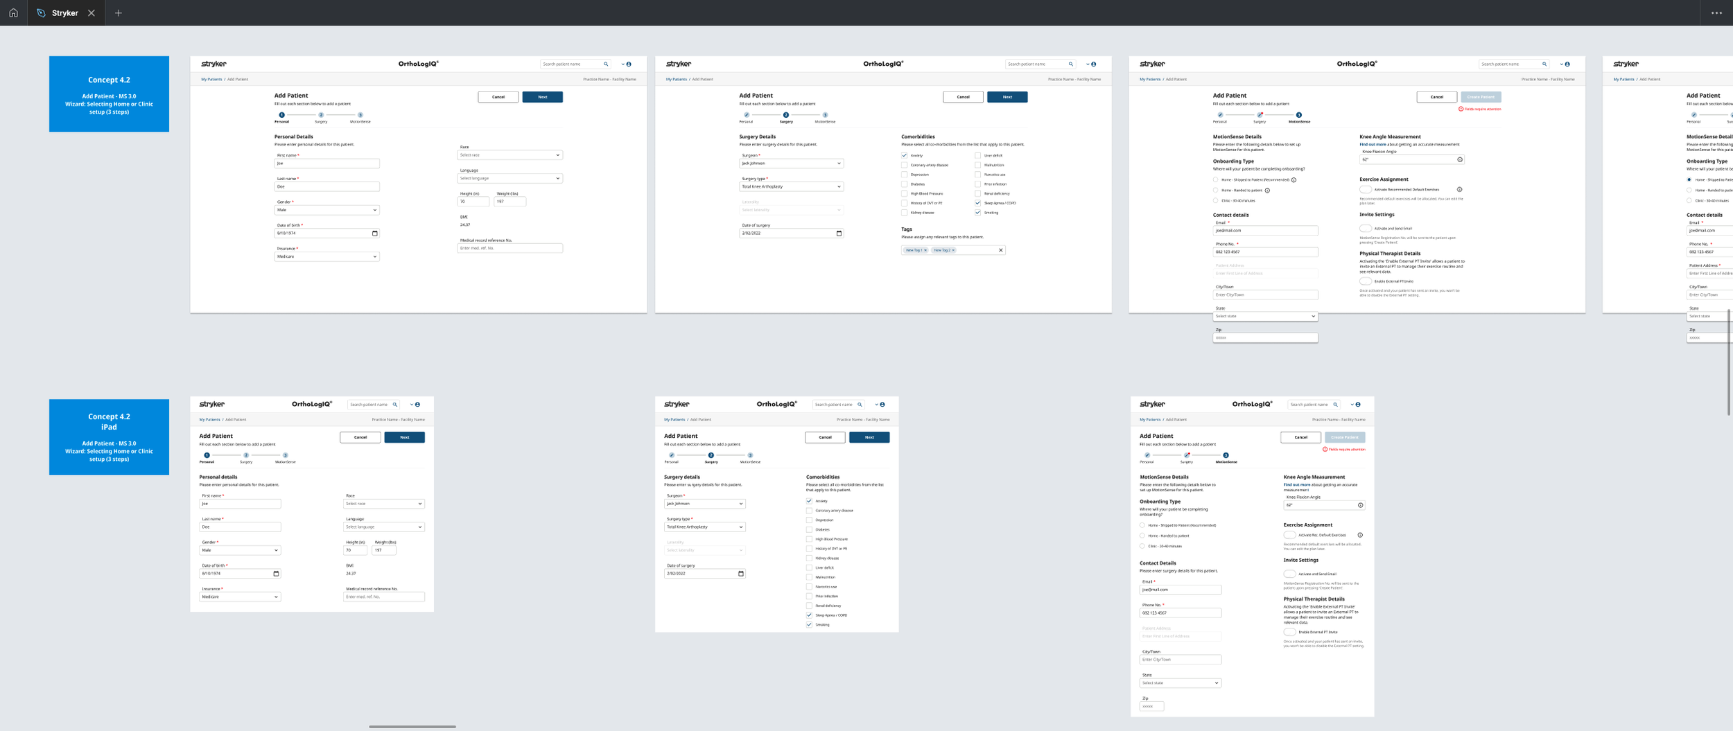Click My Patients breadcrumb in iPad Personal frame
Viewport: 1733px width, 731px height.
point(209,419)
